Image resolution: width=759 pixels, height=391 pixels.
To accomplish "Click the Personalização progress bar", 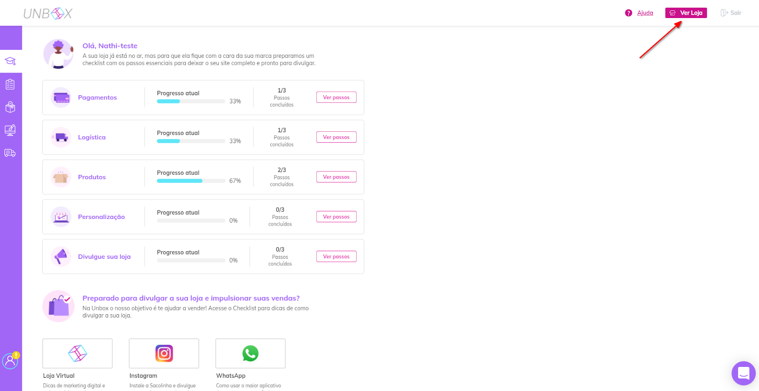I will [x=191, y=221].
